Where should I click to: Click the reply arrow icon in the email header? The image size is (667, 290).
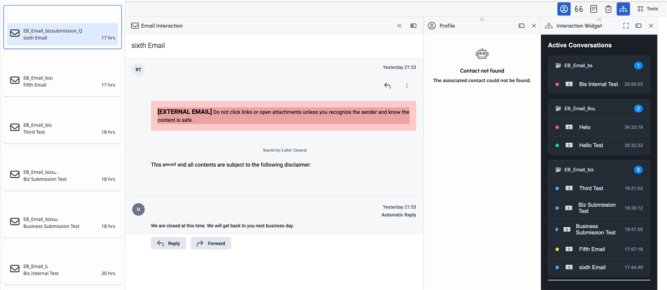387,86
